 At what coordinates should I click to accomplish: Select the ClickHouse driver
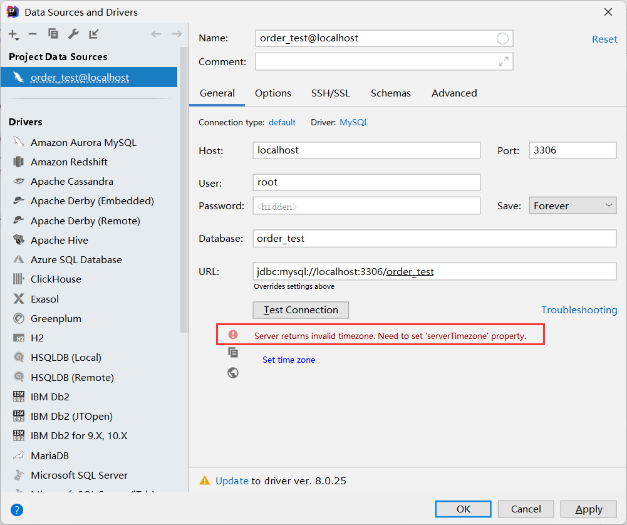coord(90,279)
